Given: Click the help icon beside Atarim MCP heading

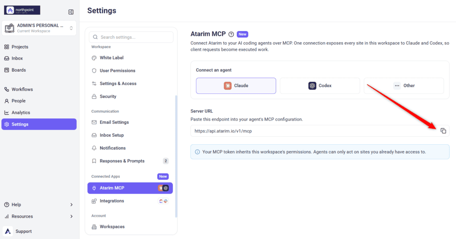Looking at the screenshot, I should click(x=231, y=34).
